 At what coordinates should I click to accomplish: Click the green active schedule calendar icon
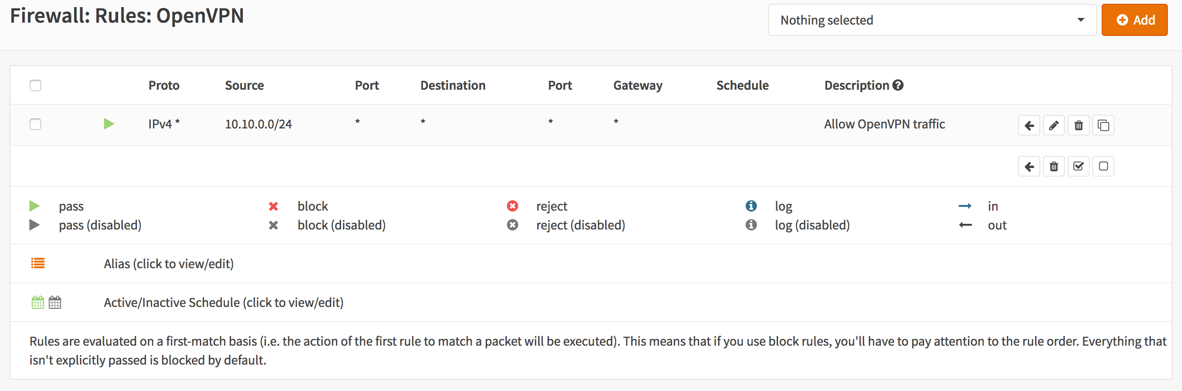(38, 302)
